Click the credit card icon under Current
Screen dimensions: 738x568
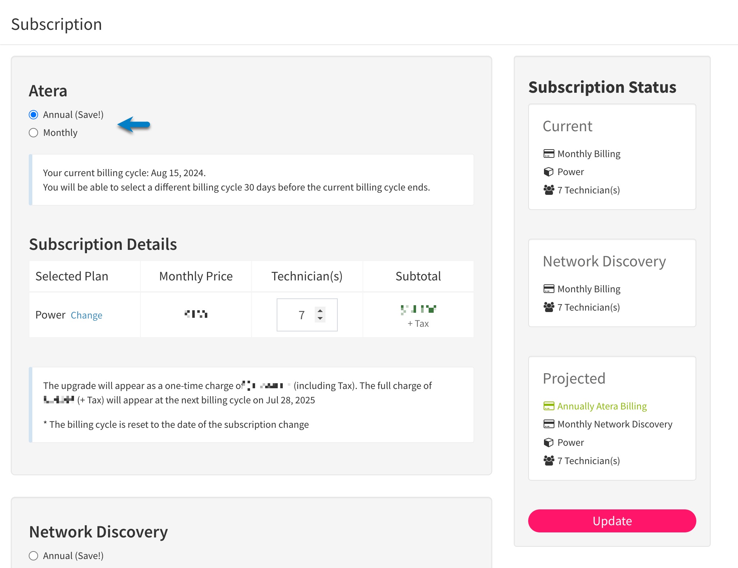point(549,154)
